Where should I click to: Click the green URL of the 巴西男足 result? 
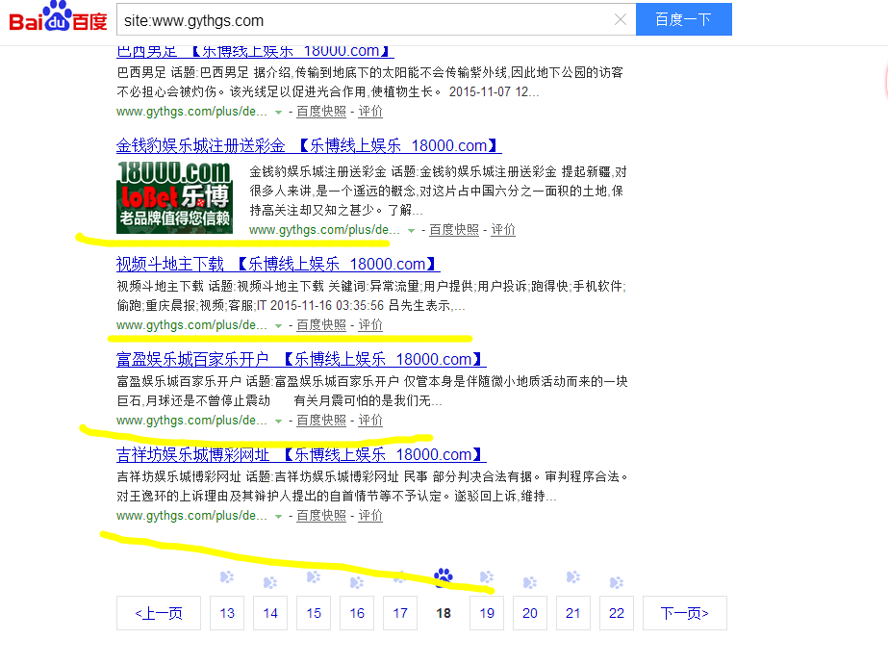click(x=191, y=112)
